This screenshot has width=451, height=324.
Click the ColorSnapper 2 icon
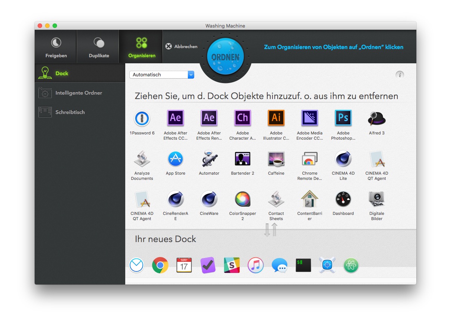(242, 199)
